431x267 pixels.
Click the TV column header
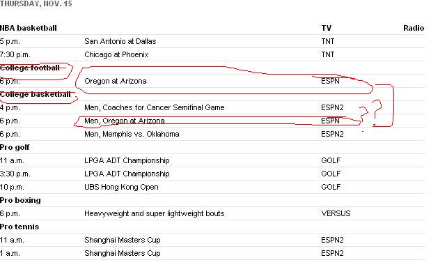(327, 28)
